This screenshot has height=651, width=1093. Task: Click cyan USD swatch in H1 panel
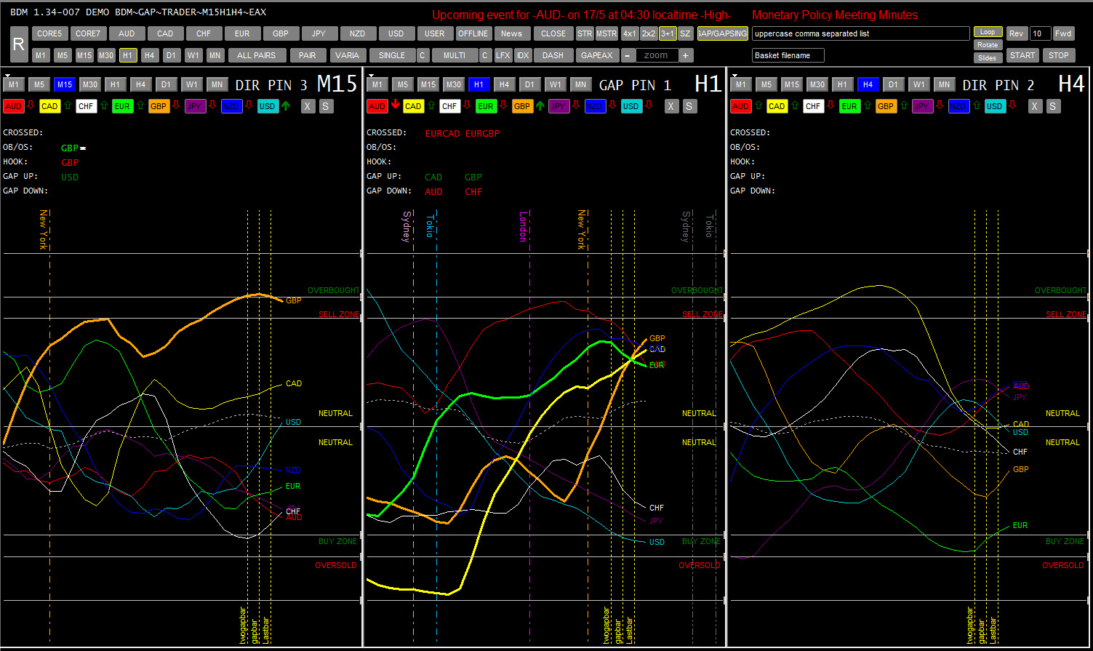coord(631,106)
